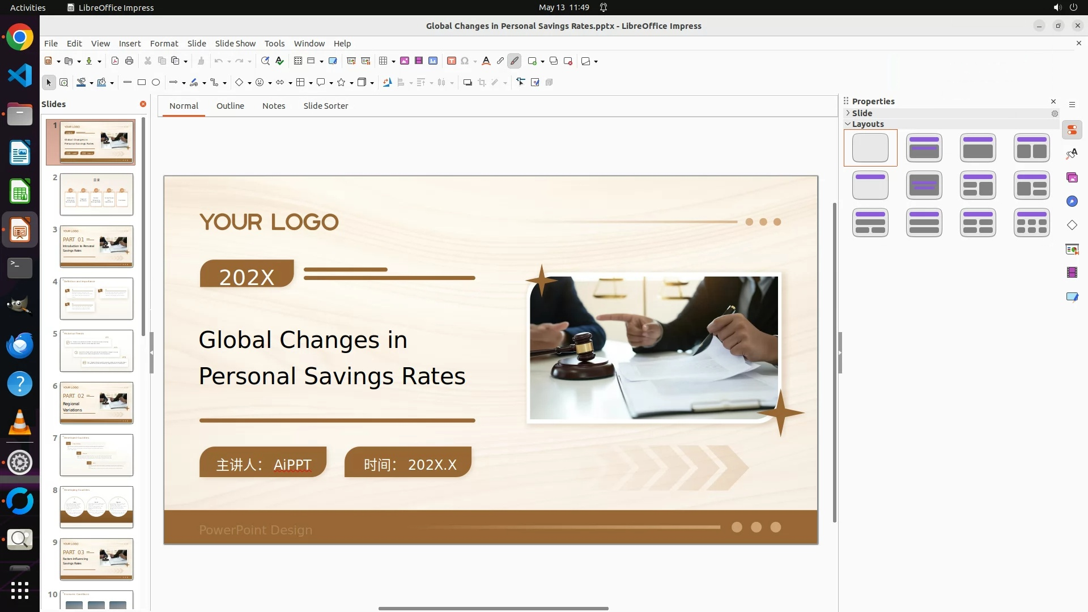The width and height of the screenshot is (1088, 612).
Task: Select the Title, Content layout thumbnail
Action: [x=977, y=148]
